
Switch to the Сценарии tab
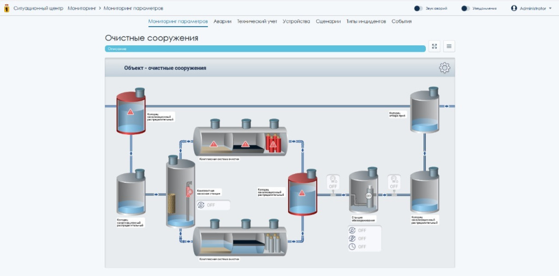(x=328, y=21)
